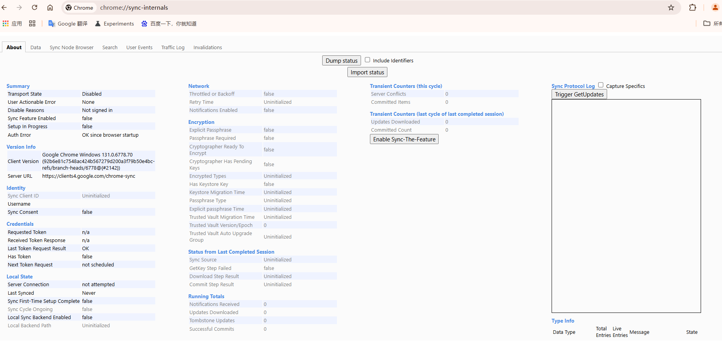This screenshot has width=722, height=359.
Task: Click Enable Sync-The-Feature button
Action: (404, 139)
